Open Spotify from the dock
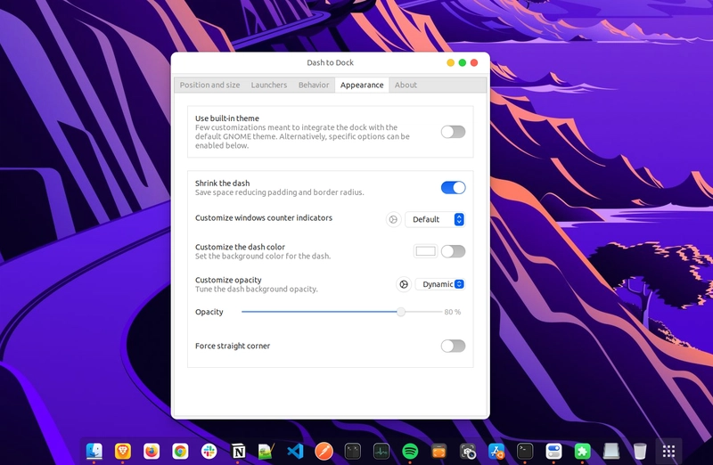The height and width of the screenshot is (465, 713). click(x=410, y=451)
